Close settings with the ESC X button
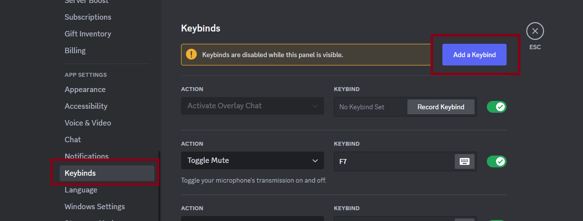The width and height of the screenshot is (583, 221). click(535, 32)
